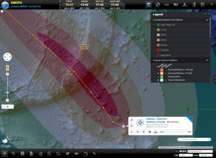Toggle the pin on hazard popup
This screenshot has height=158, width=216.
191,119
